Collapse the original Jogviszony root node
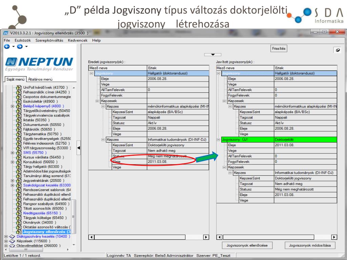Viewport: 347px width, 260px height. point(91,73)
